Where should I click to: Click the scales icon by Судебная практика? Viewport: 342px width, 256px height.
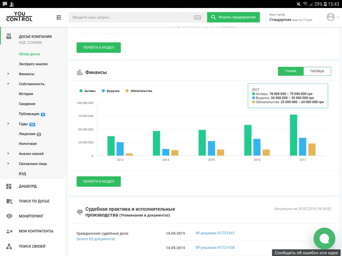point(80,212)
